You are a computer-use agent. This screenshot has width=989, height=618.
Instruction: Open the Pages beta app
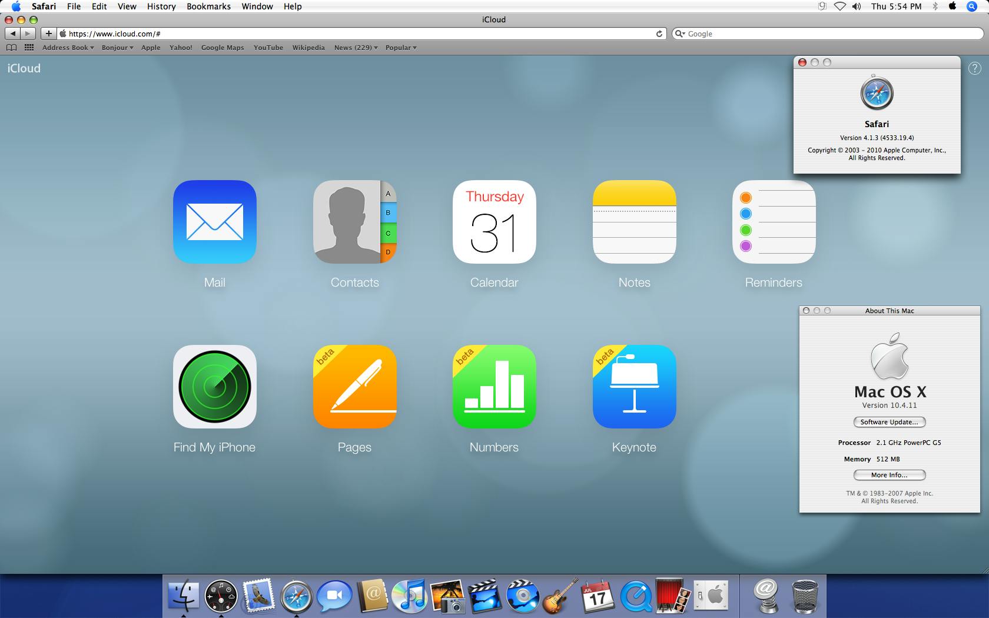(354, 387)
